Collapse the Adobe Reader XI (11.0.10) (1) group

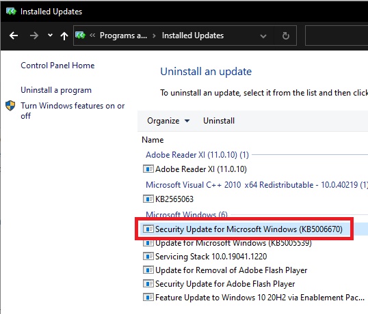(197, 155)
